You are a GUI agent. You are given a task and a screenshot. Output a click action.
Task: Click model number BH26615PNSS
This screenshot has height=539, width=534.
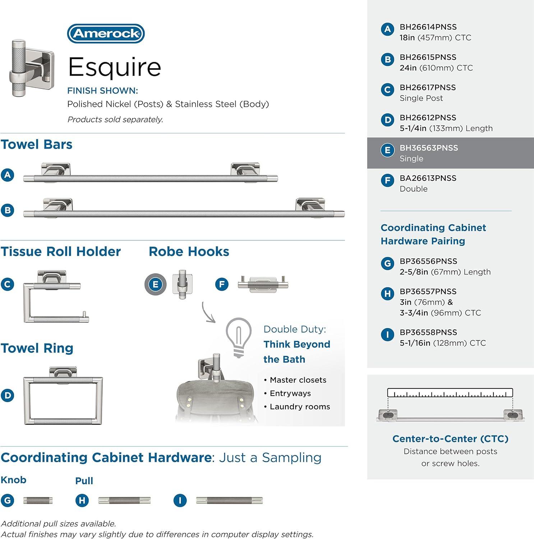[x=428, y=57]
